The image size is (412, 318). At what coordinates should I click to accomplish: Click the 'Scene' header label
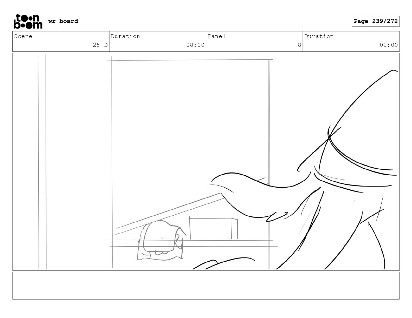(x=23, y=36)
